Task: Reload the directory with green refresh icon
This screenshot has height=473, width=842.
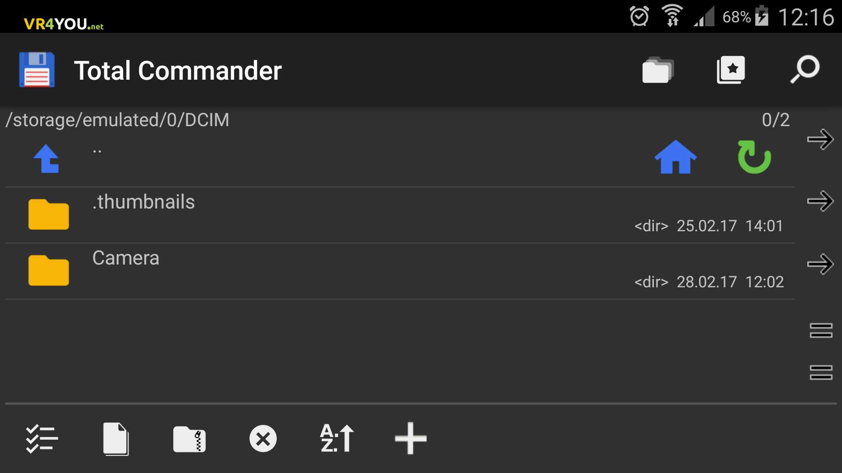Action: click(x=754, y=157)
